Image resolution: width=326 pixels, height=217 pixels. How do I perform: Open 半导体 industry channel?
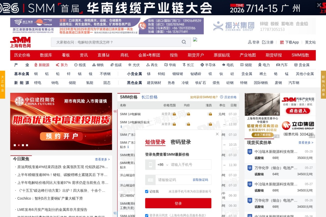pyautogui.click(x=208, y=65)
